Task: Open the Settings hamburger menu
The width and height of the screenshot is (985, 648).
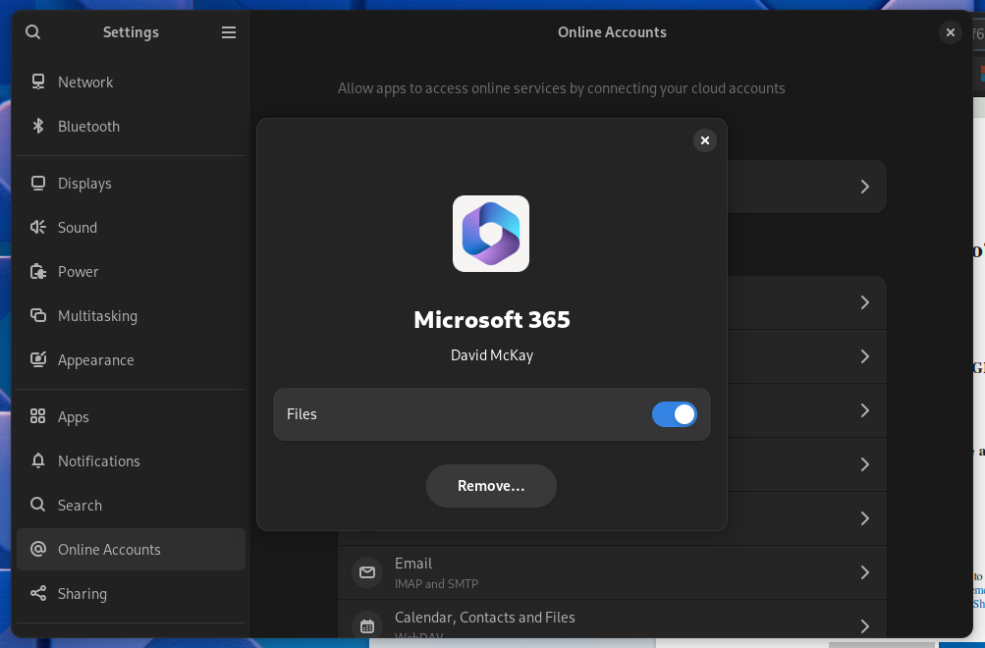Action: (229, 32)
